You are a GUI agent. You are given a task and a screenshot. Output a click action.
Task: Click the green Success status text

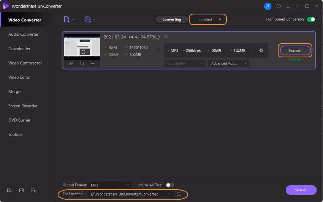click(x=295, y=59)
